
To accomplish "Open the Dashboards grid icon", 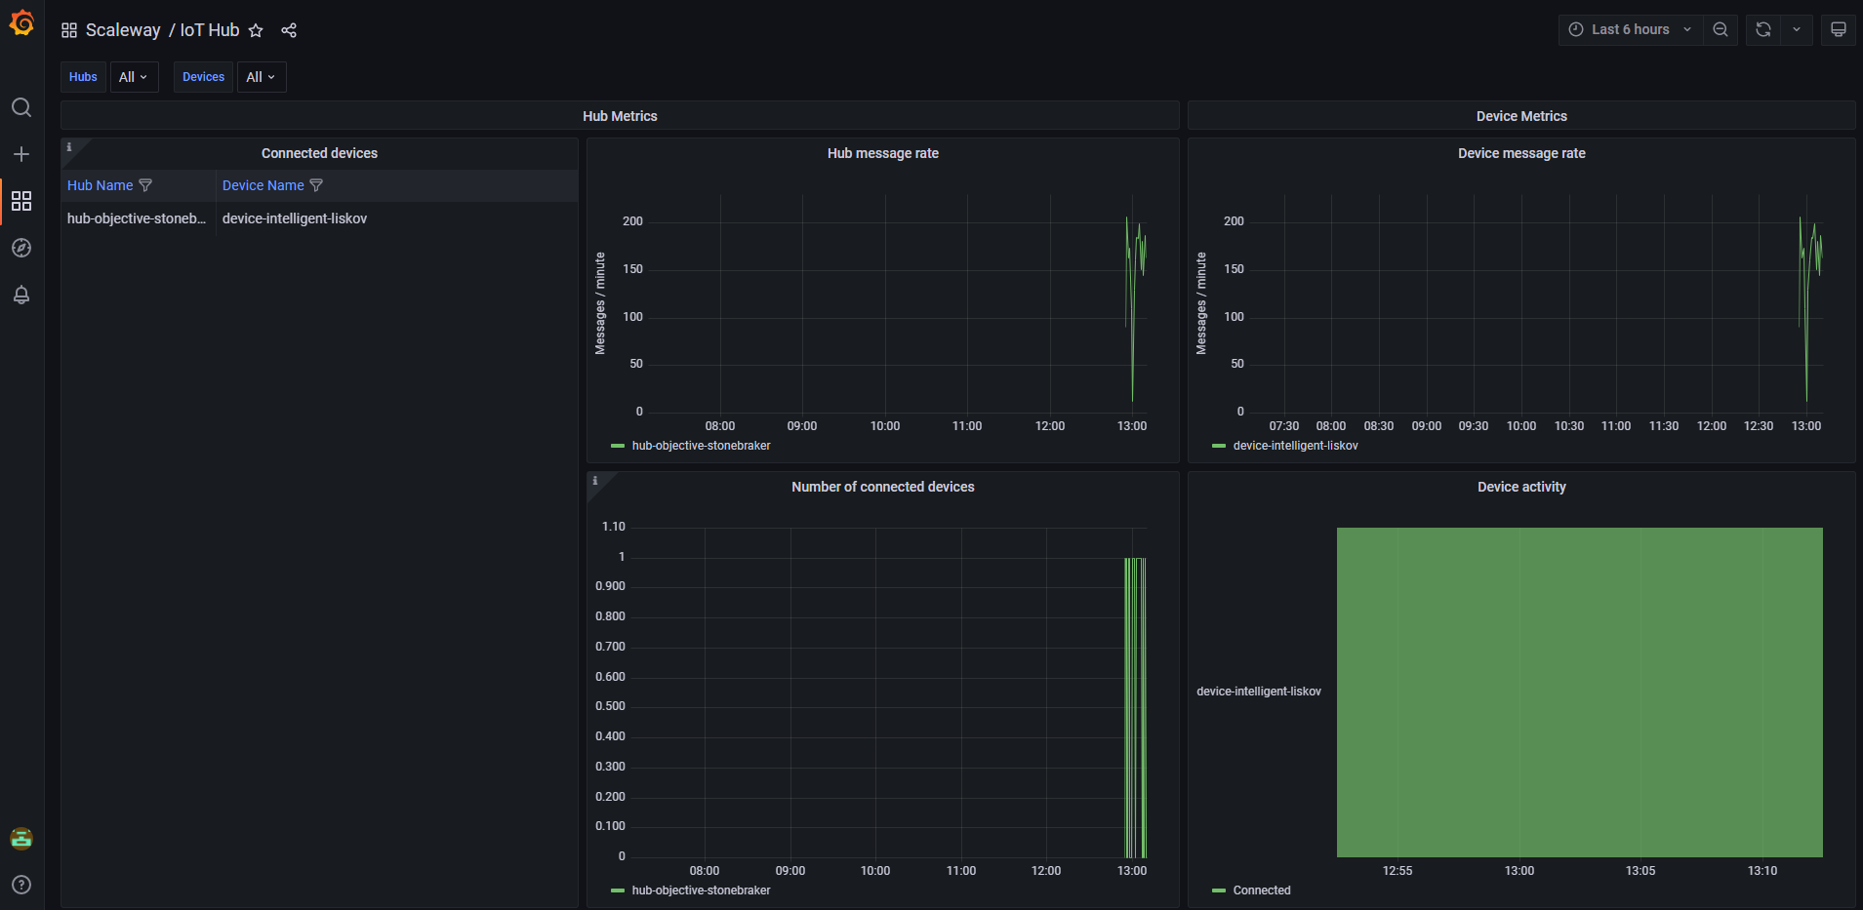I will coord(21,201).
